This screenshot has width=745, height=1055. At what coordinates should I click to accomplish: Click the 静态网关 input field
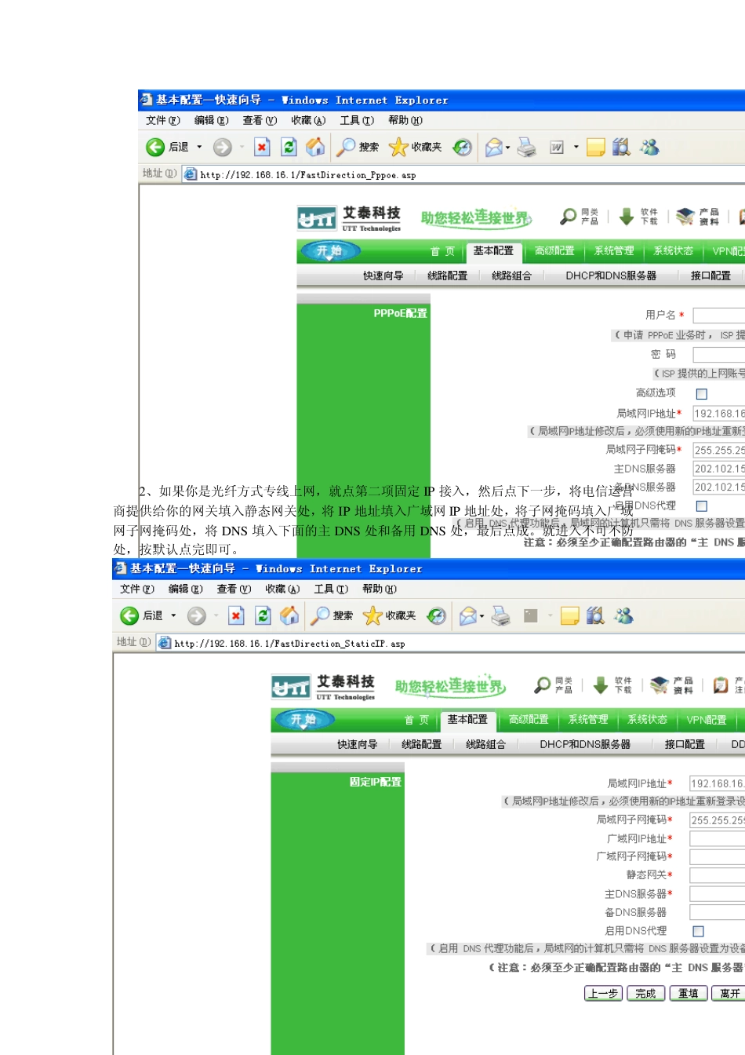(718, 875)
